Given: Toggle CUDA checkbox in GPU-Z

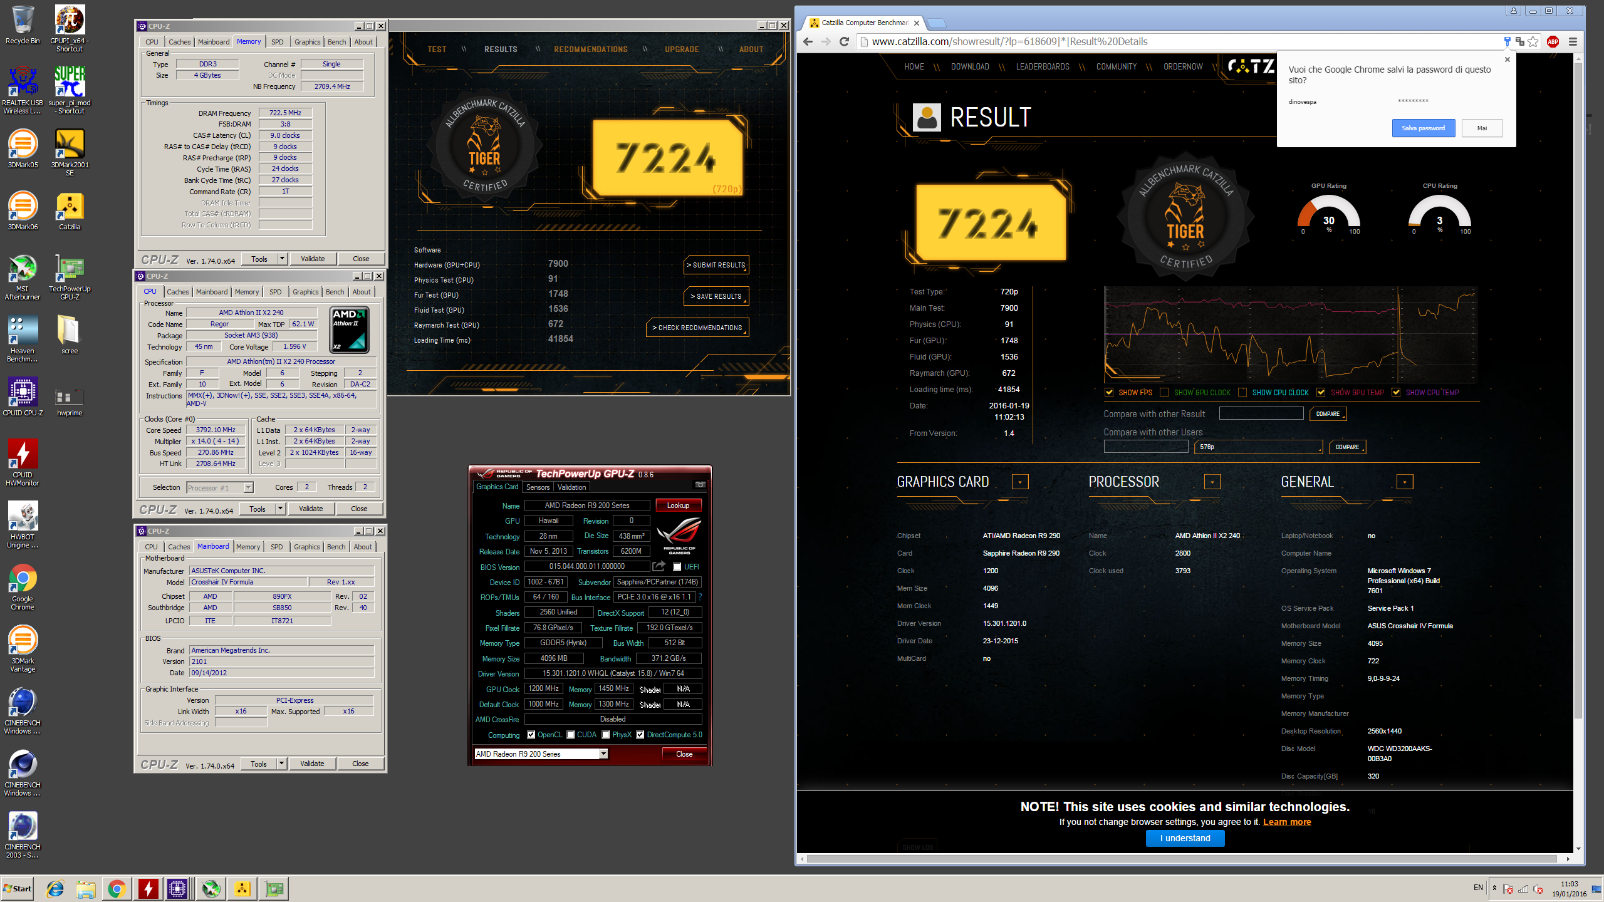Looking at the screenshot, I should (571, 735).
